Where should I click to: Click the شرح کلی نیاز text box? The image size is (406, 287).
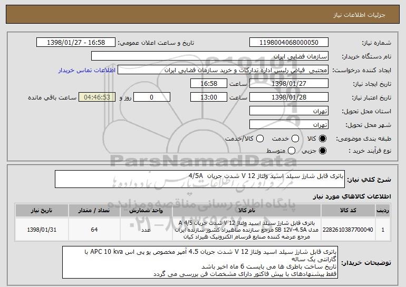(x=200, y=179)
